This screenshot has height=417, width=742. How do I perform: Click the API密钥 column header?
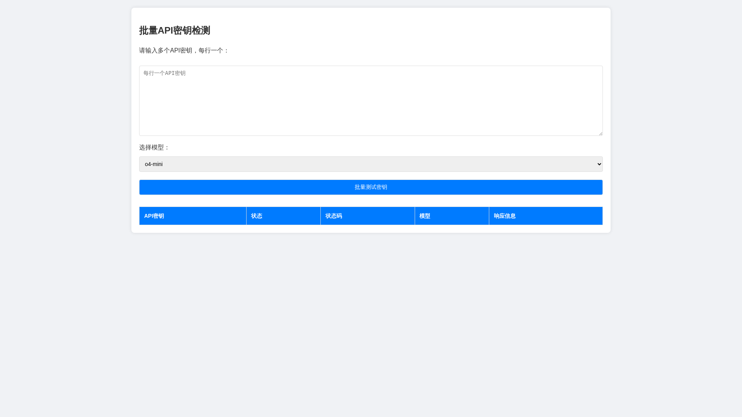tap(193, 216)
